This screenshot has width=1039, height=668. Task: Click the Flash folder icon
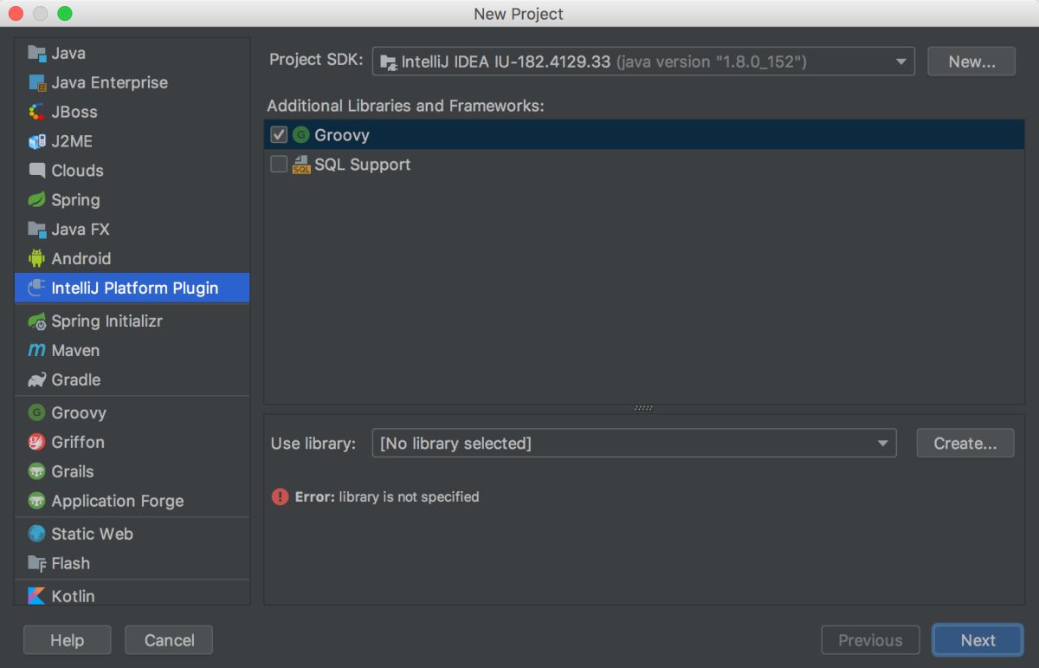tap(36, 563)
